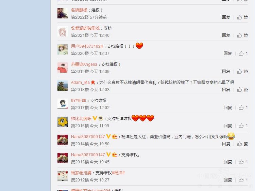
Task: Like the comment on floor 2022
Action: pyautogui.click(x=242, y=17)
